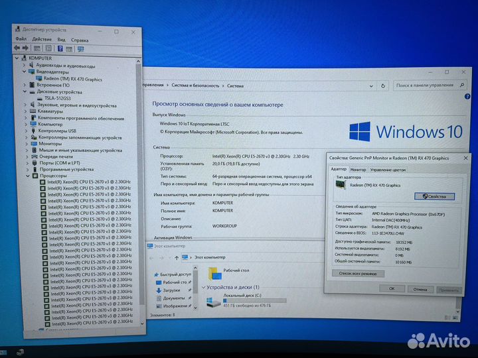Click Быстрый доступ star in Explorer sidebar
The height and width of the screenshot is (358, 478).
(x=157, y=274)
